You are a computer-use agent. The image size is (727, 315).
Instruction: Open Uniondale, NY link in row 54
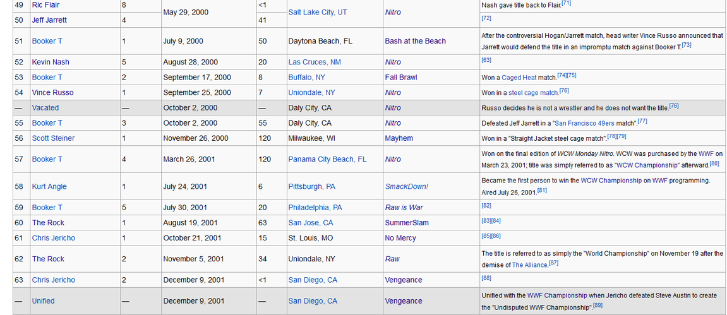point(311,93)
